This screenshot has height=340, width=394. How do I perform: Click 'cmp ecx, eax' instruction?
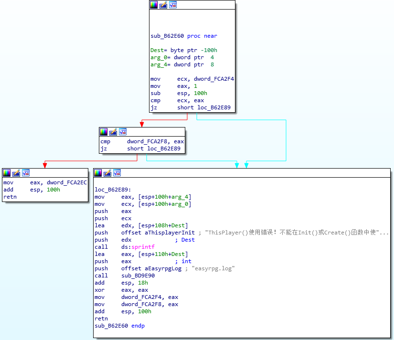[x=177, y=100]
